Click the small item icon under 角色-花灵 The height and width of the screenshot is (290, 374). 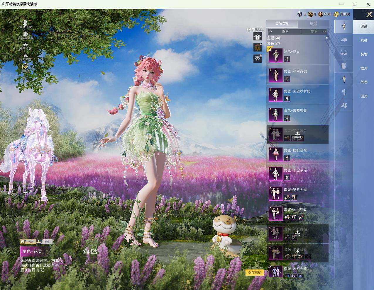click(287, 59)
